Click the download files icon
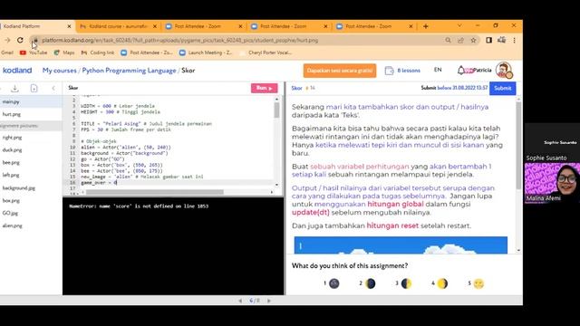 click(14, 89)
